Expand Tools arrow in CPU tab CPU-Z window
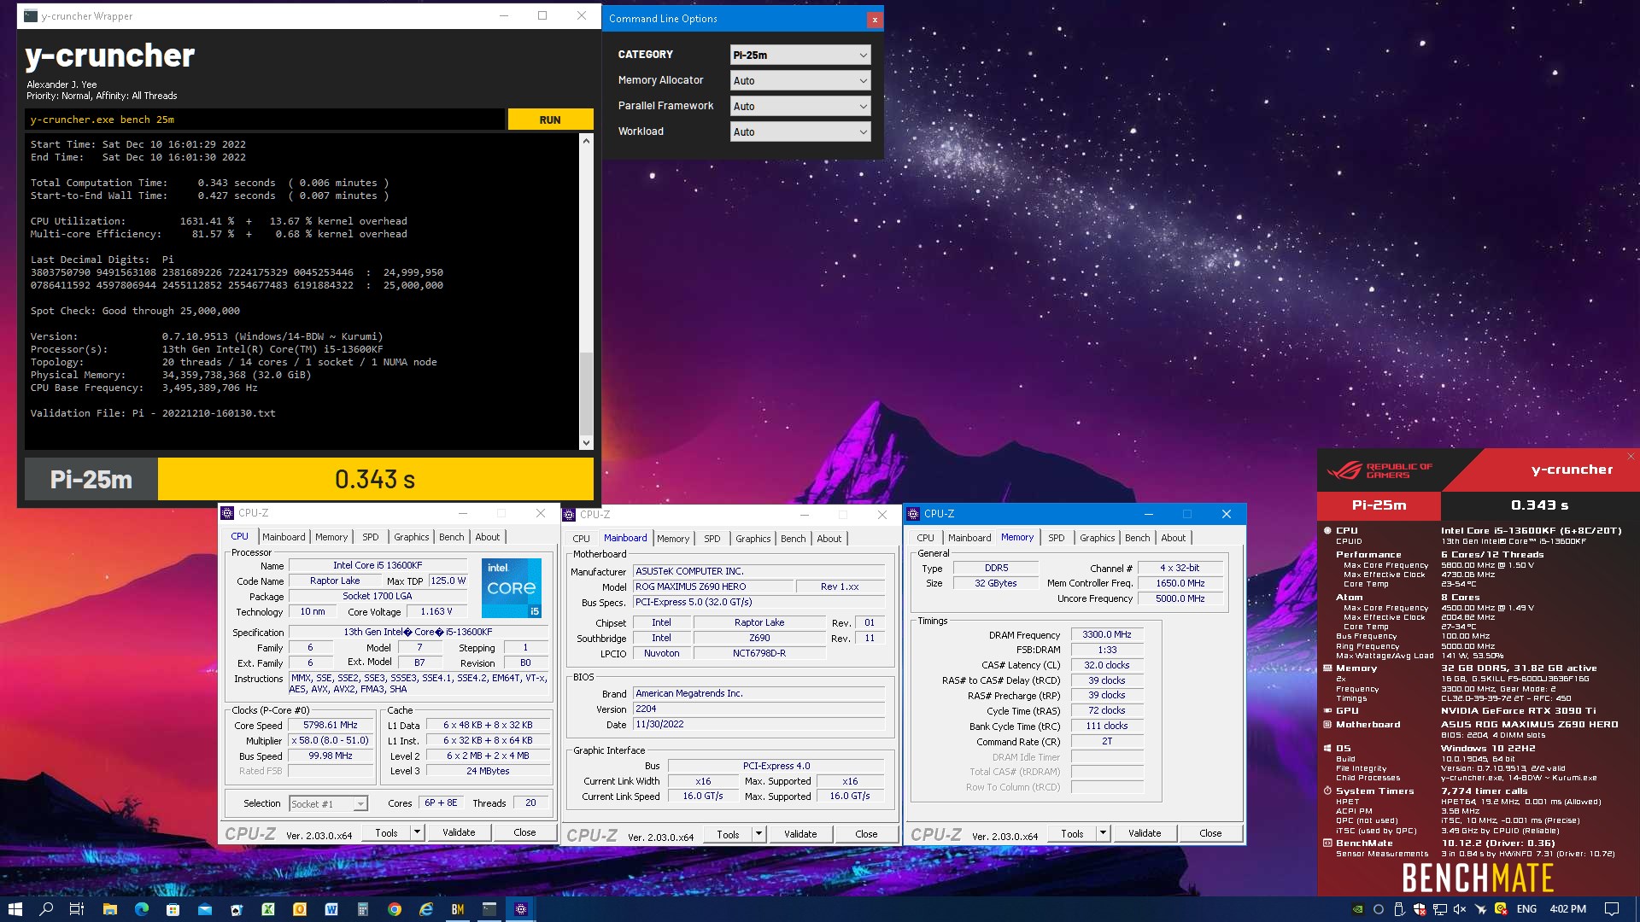Viewport: 1640px width, 922px height. [417, 832]
